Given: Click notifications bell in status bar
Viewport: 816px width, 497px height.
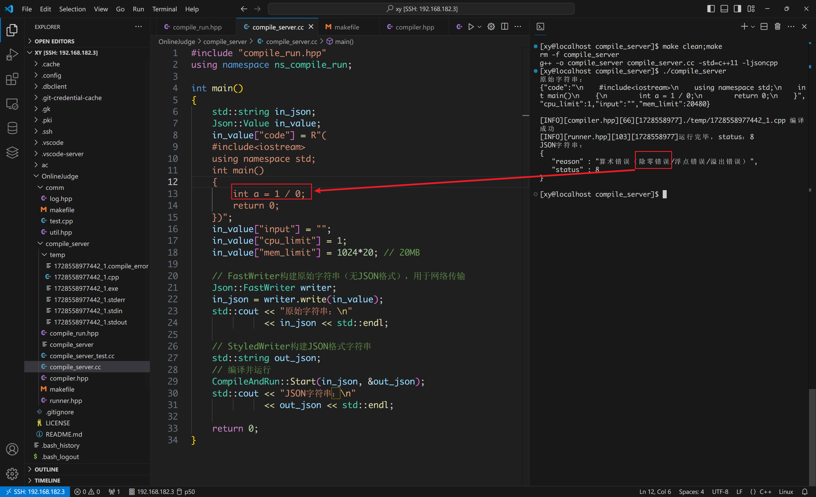Looking at the screenshot, I should click(x=805, y=492).
